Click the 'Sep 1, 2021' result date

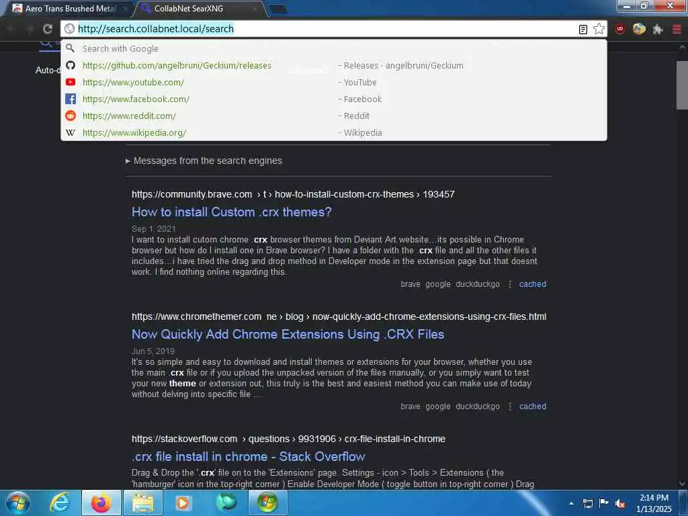click(x=154, y=229)
